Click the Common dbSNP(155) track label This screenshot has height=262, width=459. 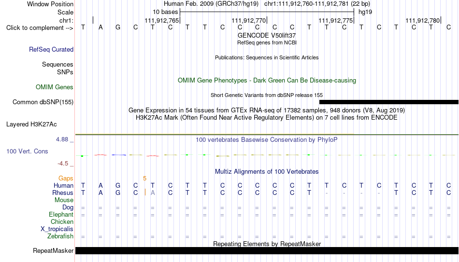[43, 102]
